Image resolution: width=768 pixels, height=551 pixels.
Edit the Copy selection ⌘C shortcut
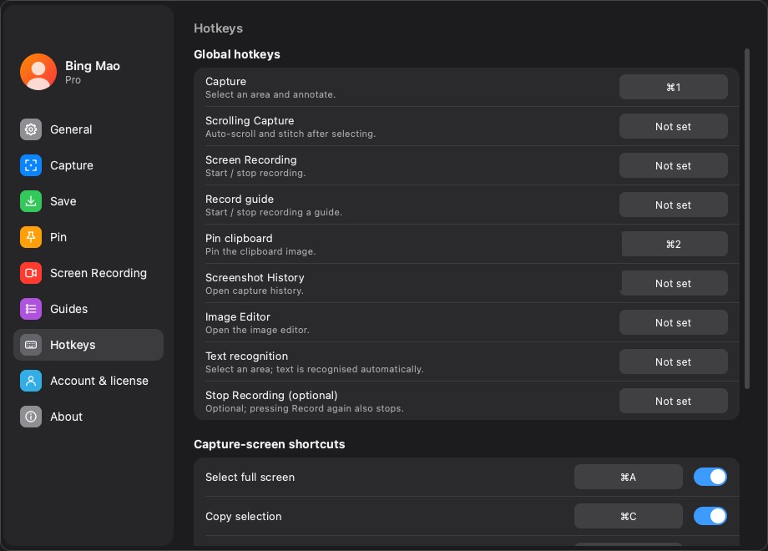(628, 516)
